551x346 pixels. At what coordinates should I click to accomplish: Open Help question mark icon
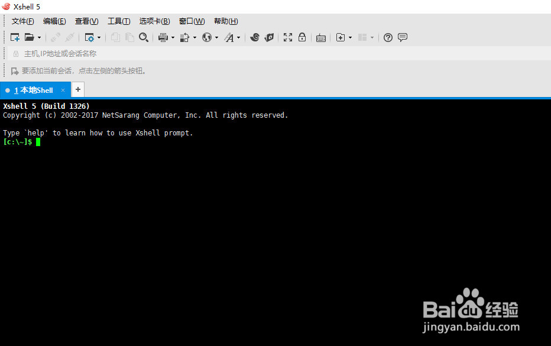coord(388,37)
